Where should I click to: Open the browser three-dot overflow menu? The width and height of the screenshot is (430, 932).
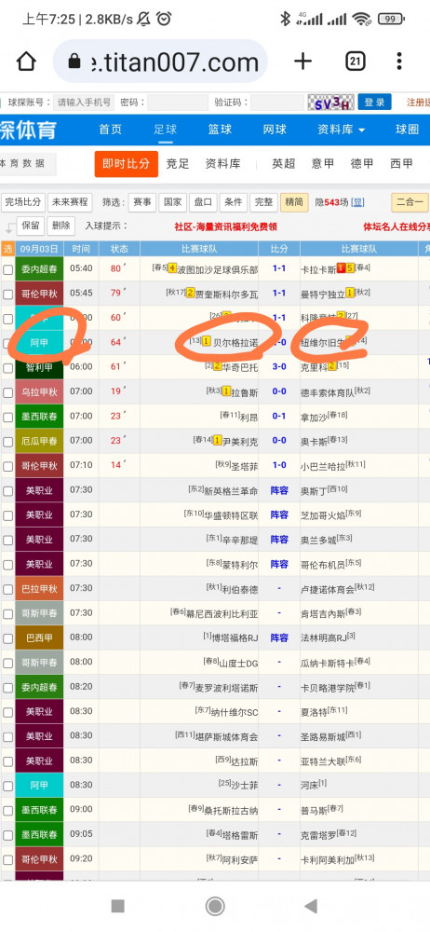click(399, 62)
